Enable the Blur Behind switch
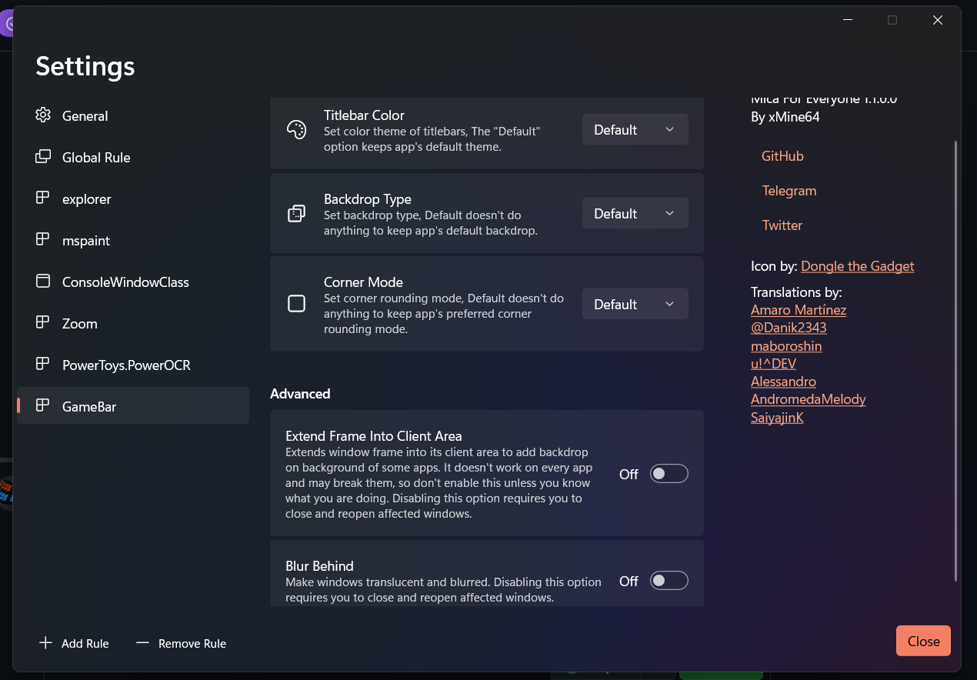 click(x=669, y=581)
